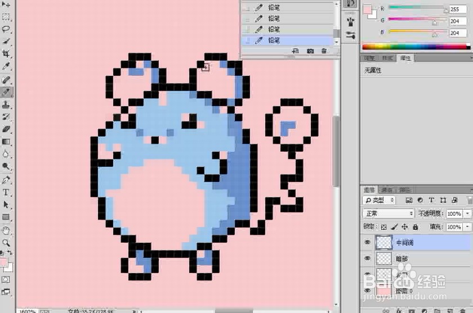Filter layers by smart objects
The width and height of the screenshot is (473, 313).
pos(454,200)
